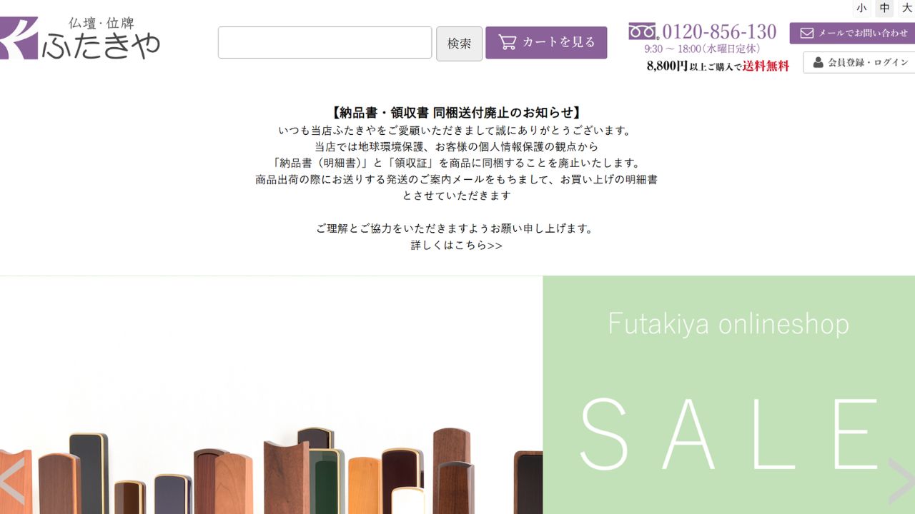Click the shopping cart icon
The width and height of the screenshot is (915, 514).
[508, 42]
